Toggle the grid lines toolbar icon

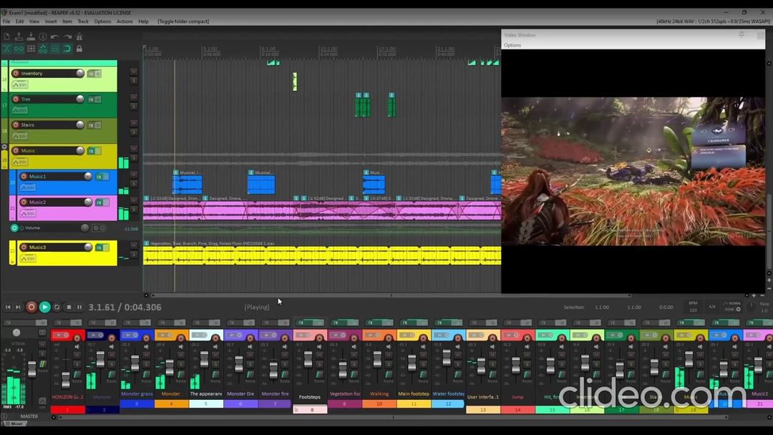(x=54, y=49)
